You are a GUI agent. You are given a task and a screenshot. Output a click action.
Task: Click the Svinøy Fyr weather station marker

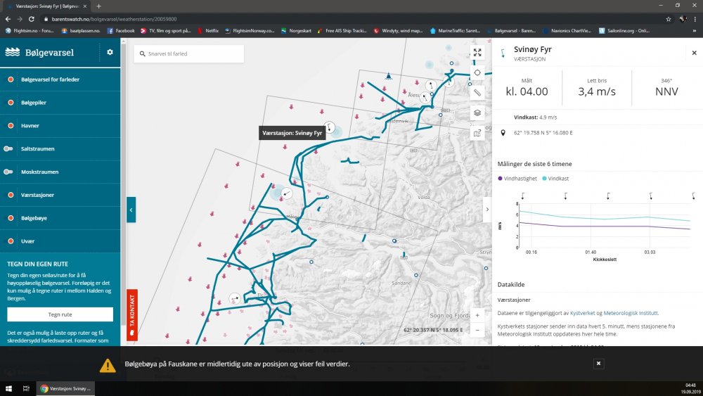[x=330, y=127]
